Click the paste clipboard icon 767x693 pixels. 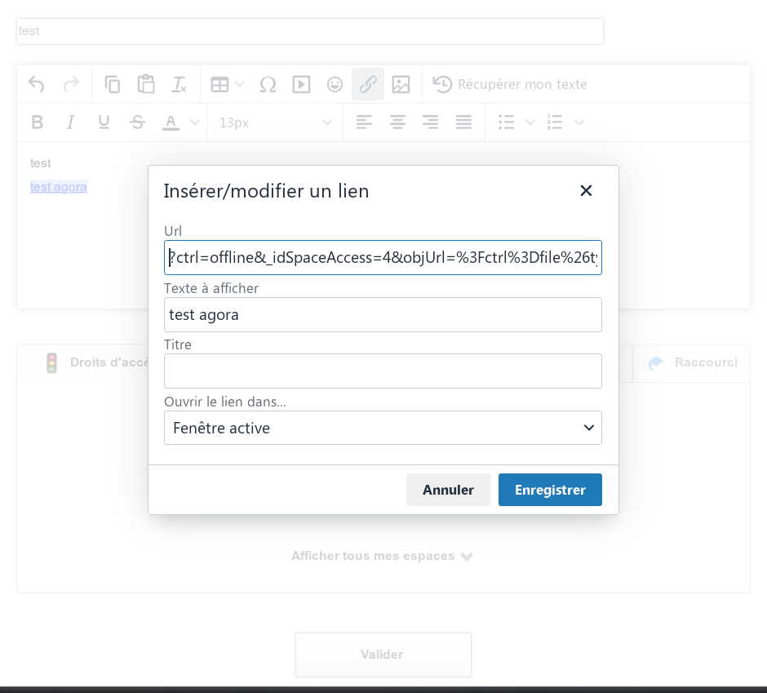[146, 84]
